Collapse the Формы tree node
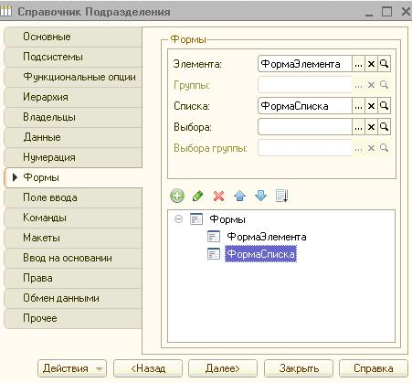Screen dimensions: 412x383 click(178, 218)
